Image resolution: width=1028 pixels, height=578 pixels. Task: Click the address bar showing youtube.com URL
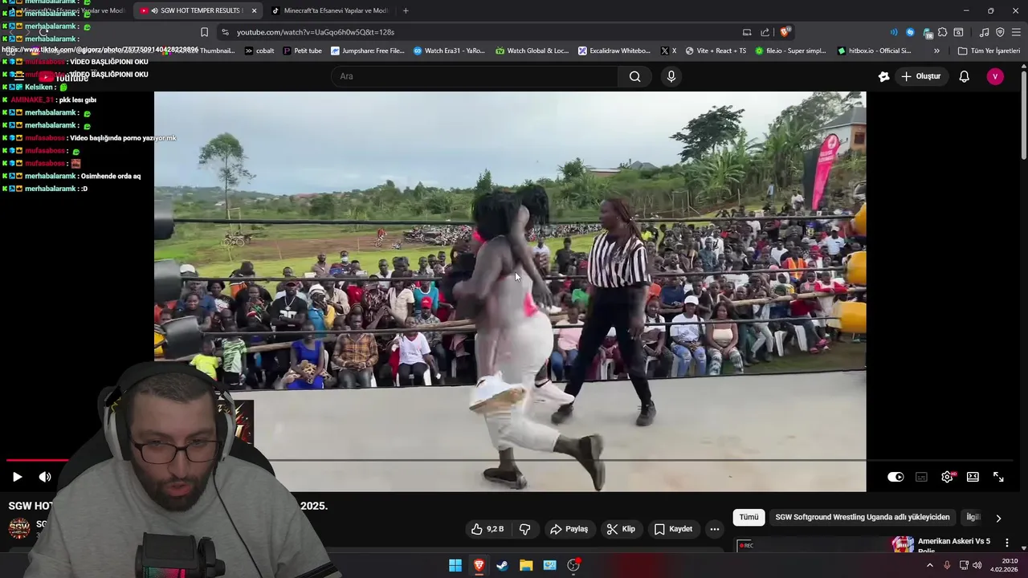click(x=482, y=32)
